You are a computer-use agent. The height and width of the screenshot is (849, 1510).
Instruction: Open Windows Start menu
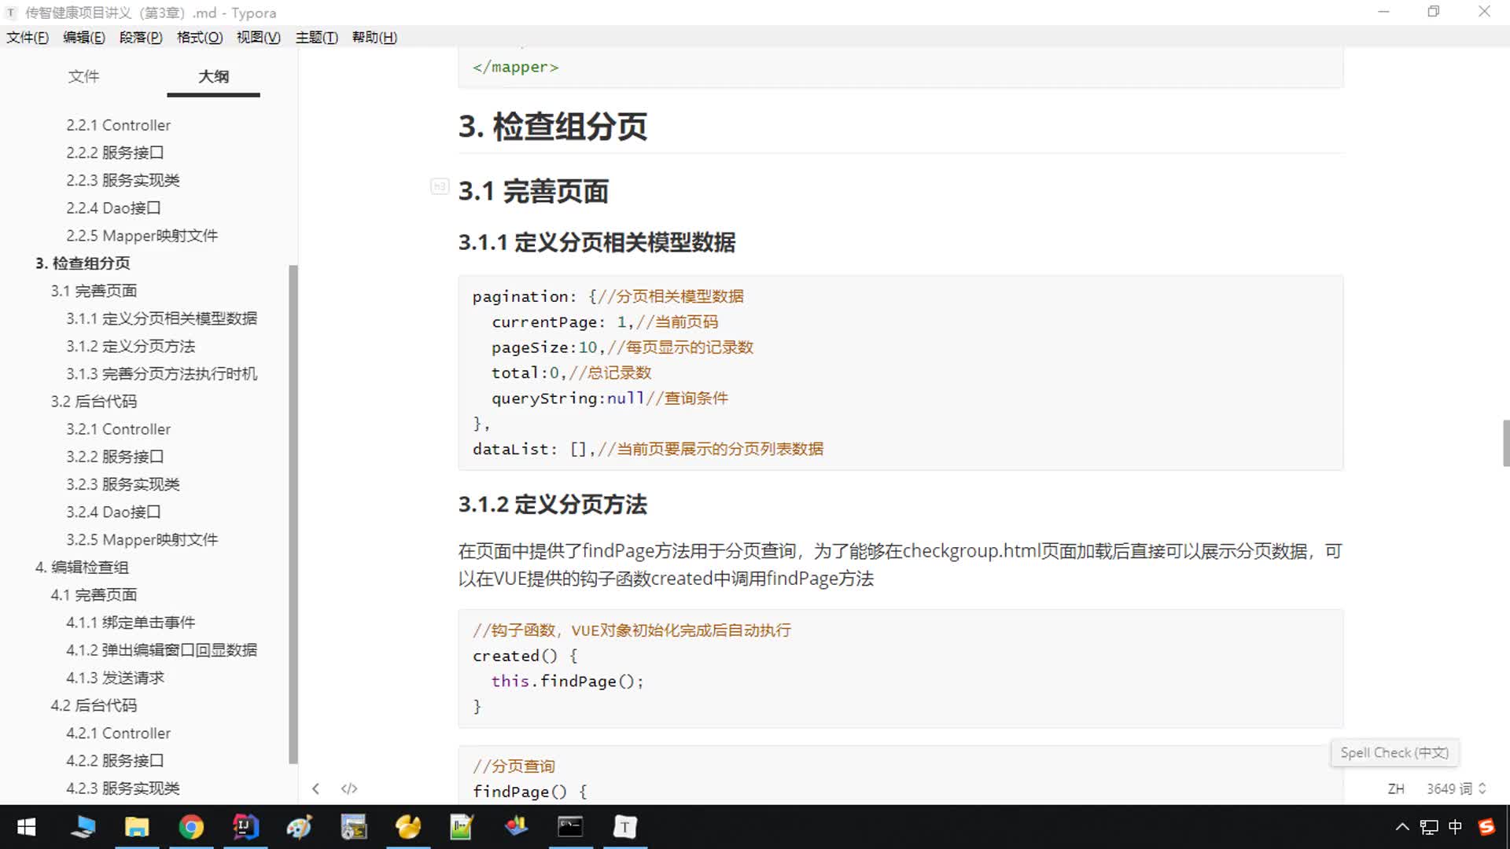pyautogui.click(x=26, y=827)
